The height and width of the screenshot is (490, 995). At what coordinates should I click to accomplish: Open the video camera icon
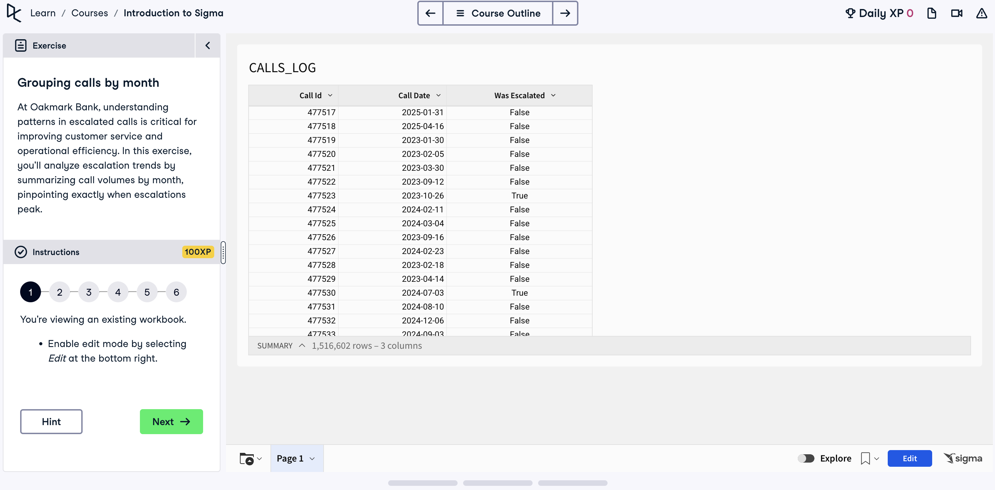pyautogui.click(x=956, y=13)
